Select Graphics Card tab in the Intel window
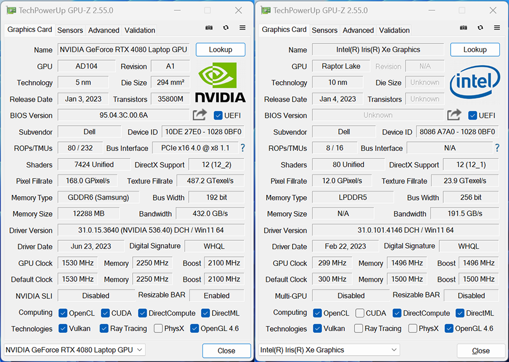 (284, 30)
